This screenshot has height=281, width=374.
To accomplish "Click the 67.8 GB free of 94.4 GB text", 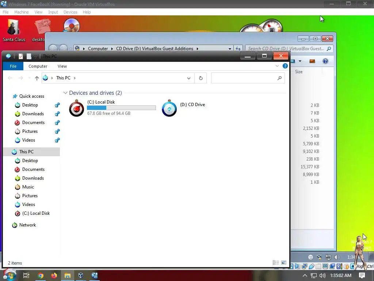I will point(109,113).
